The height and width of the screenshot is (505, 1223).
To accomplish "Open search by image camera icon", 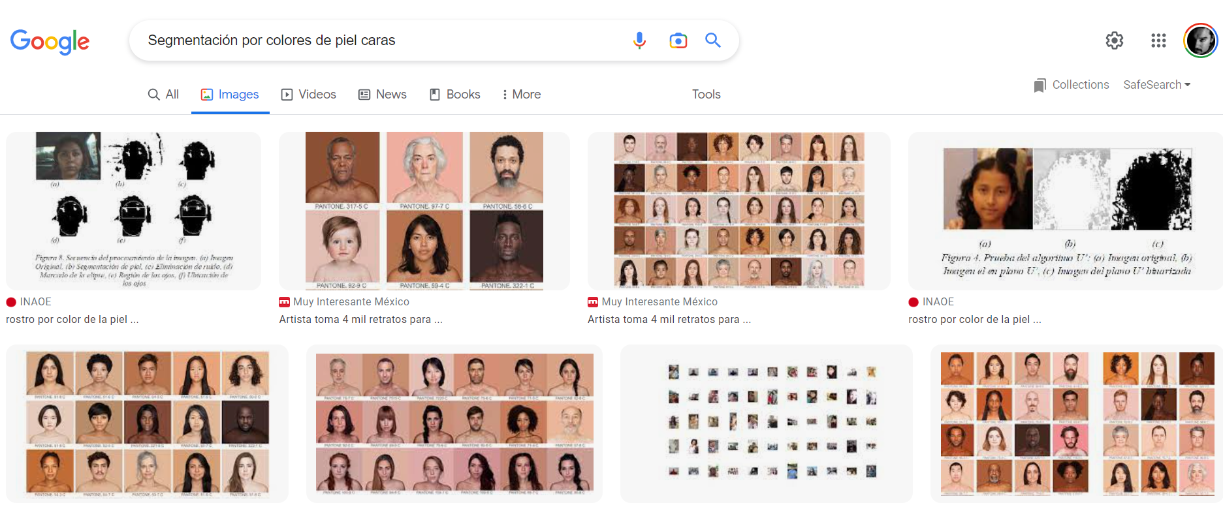I will (678, 40).
